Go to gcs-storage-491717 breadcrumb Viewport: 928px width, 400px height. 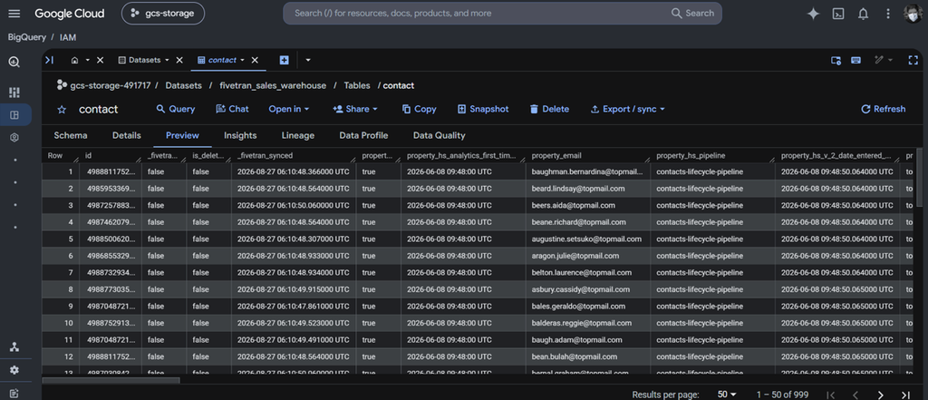[x=110, y=85]
